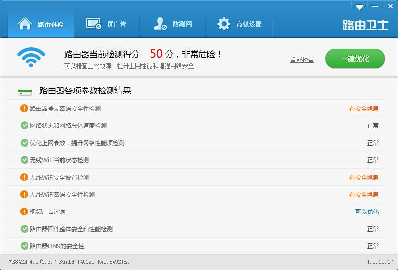This screenshot has width=398, height=270.
Task: Click the house icon for 路由体检
Action: click(x=25, y=24)
